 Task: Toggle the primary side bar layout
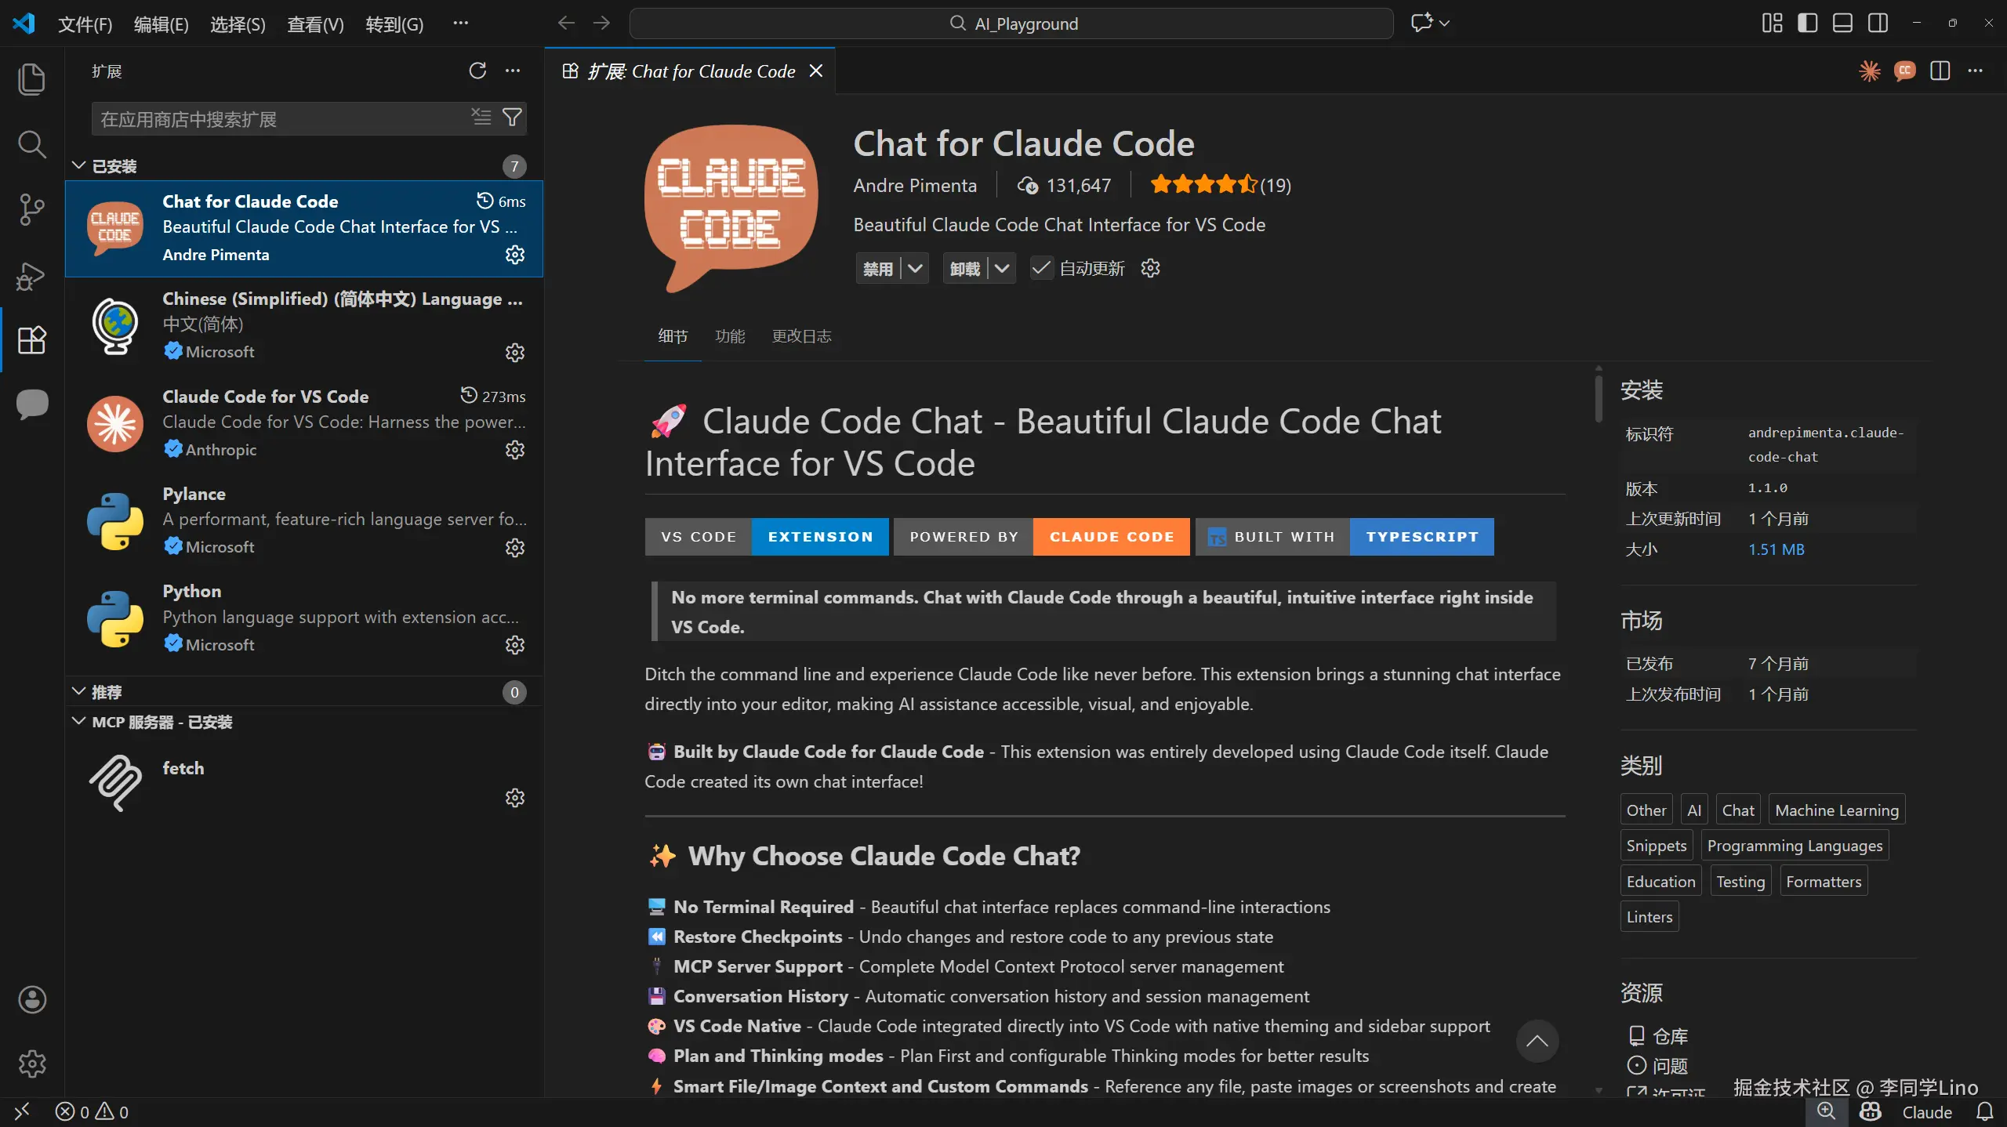point(1808,24)
